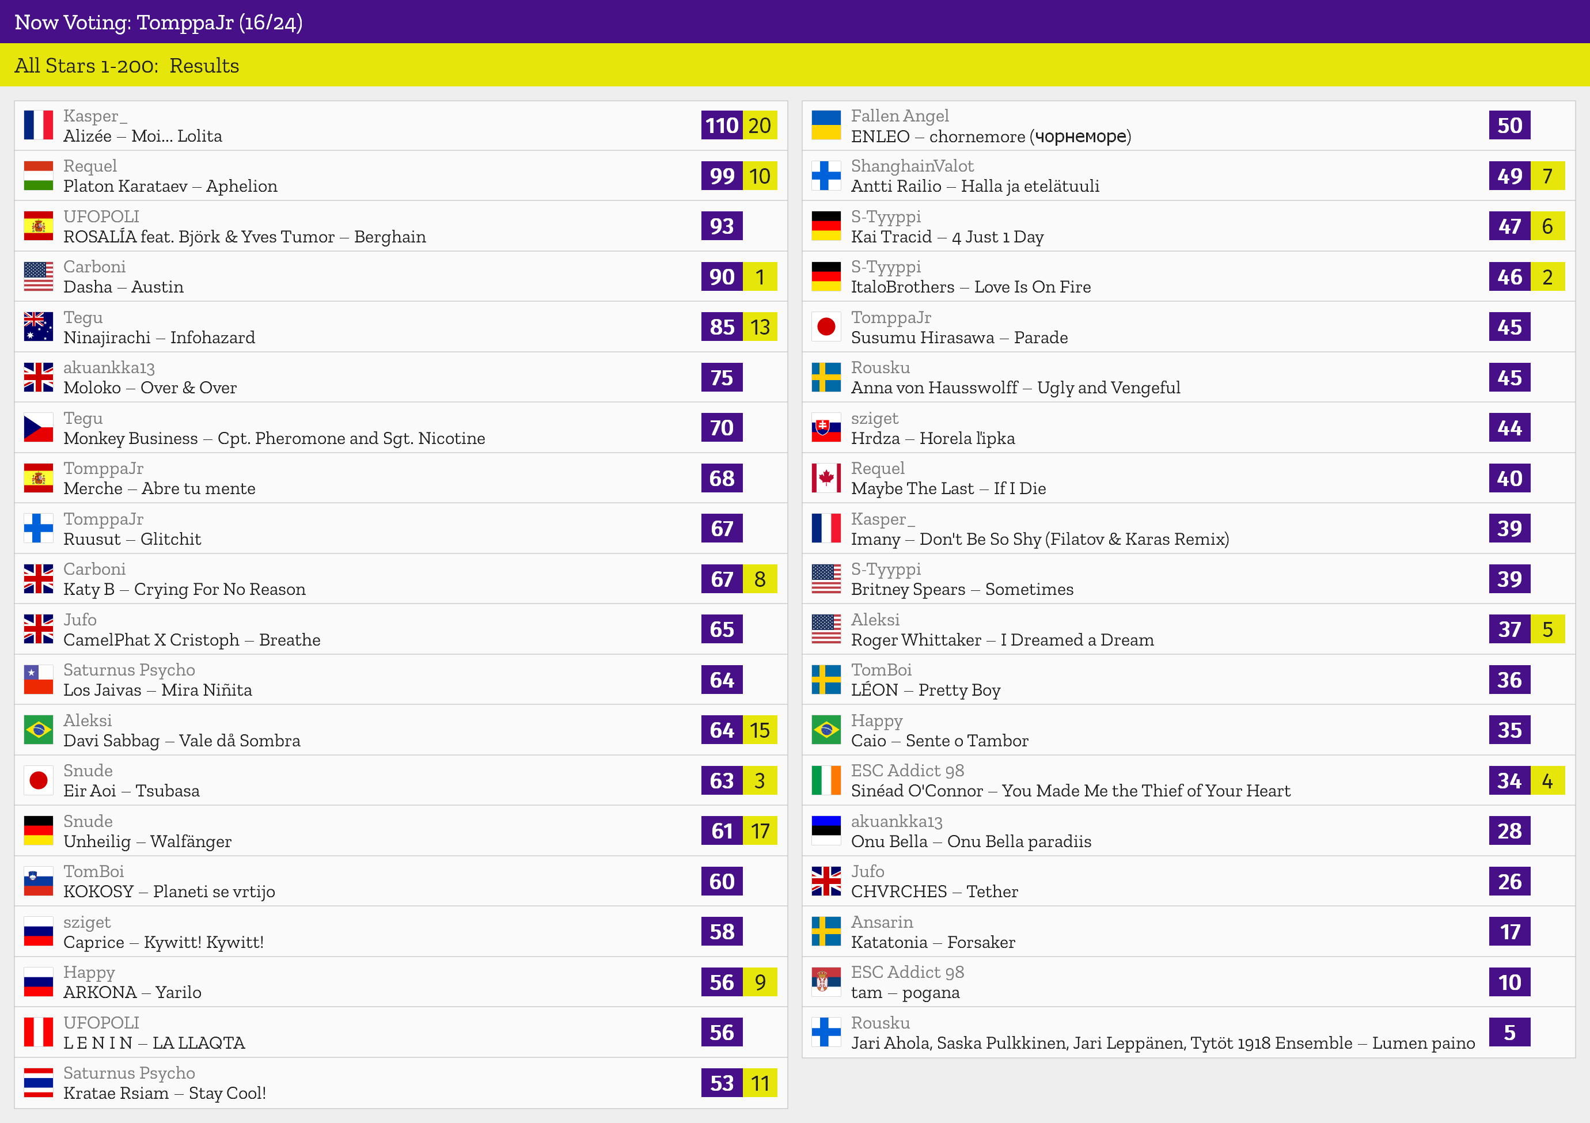Select the username "Fallen Angel"
The width and height of the screenshot is (1590, 1123).
[900, 116]
